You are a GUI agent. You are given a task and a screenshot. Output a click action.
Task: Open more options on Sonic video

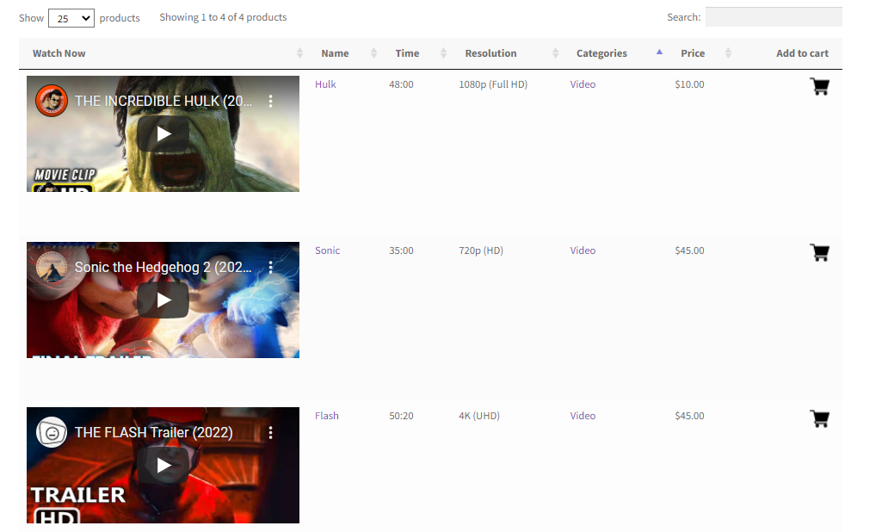point(270,267)
